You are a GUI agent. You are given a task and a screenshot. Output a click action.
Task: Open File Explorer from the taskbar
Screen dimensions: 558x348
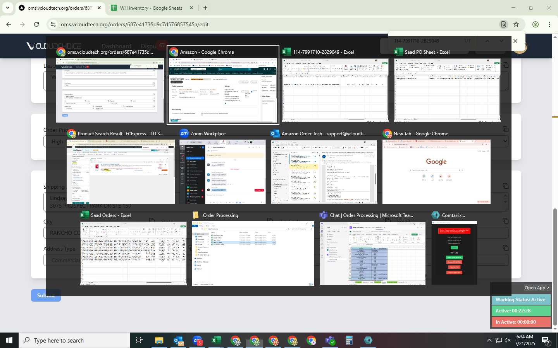pyautogui.click(x=159, y=340)
